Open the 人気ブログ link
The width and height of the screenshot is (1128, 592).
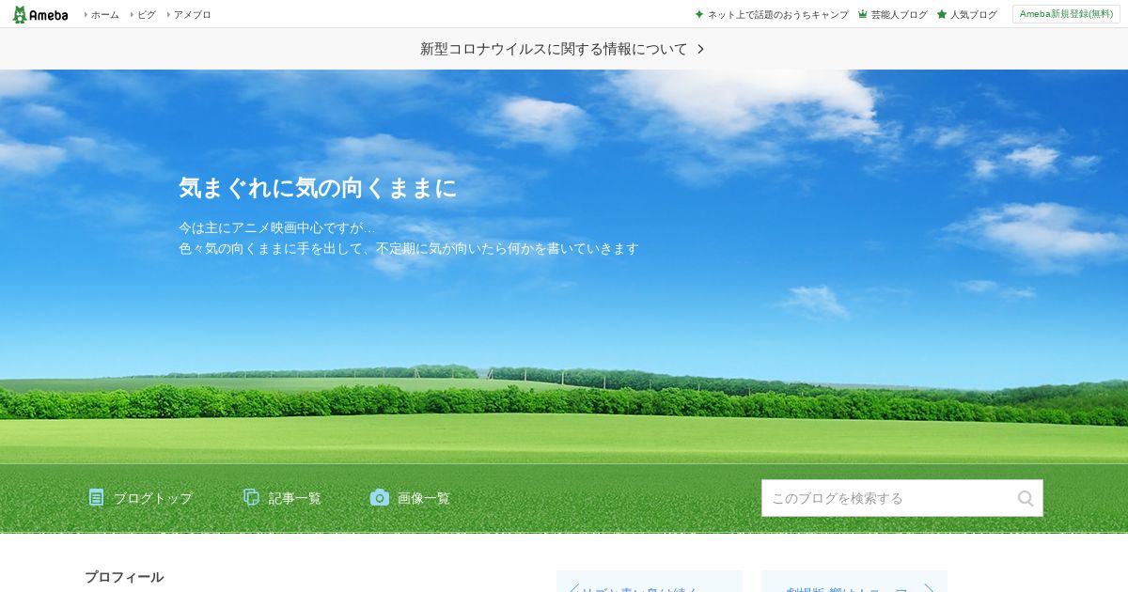966,15
